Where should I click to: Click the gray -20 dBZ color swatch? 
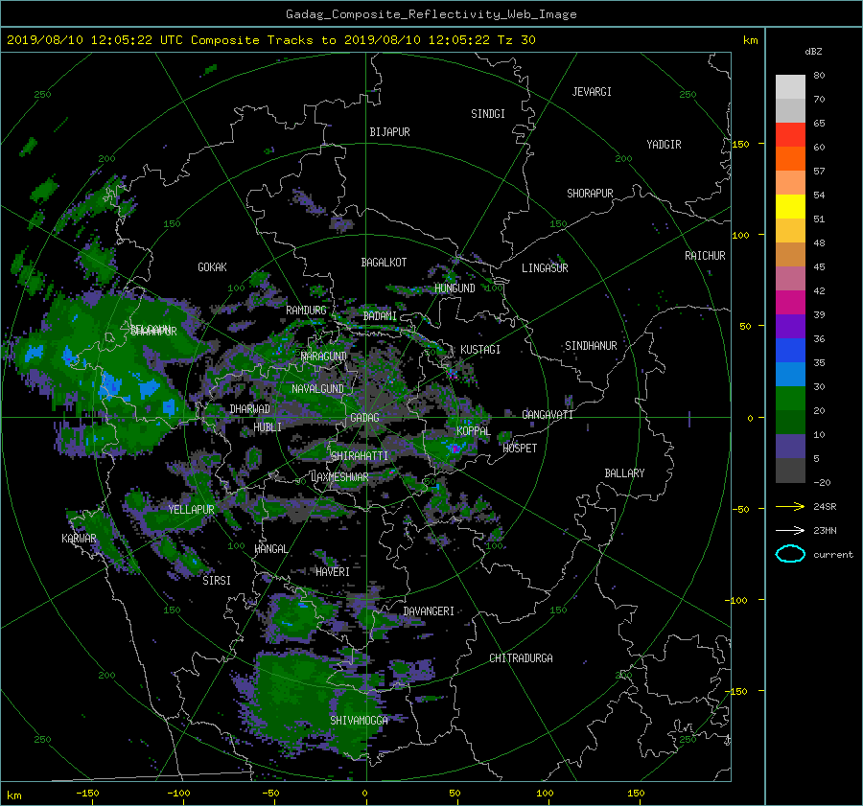point(790,471)
